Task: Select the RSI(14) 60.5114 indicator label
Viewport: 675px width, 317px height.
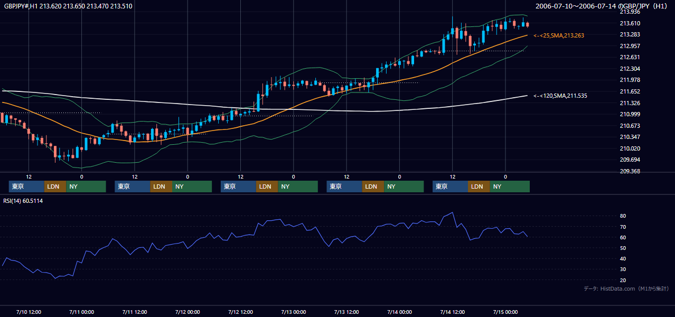Action: (23, 201)
